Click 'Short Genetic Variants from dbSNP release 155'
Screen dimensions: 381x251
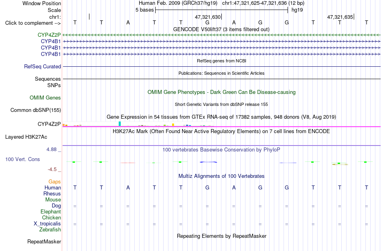point(221,104)
